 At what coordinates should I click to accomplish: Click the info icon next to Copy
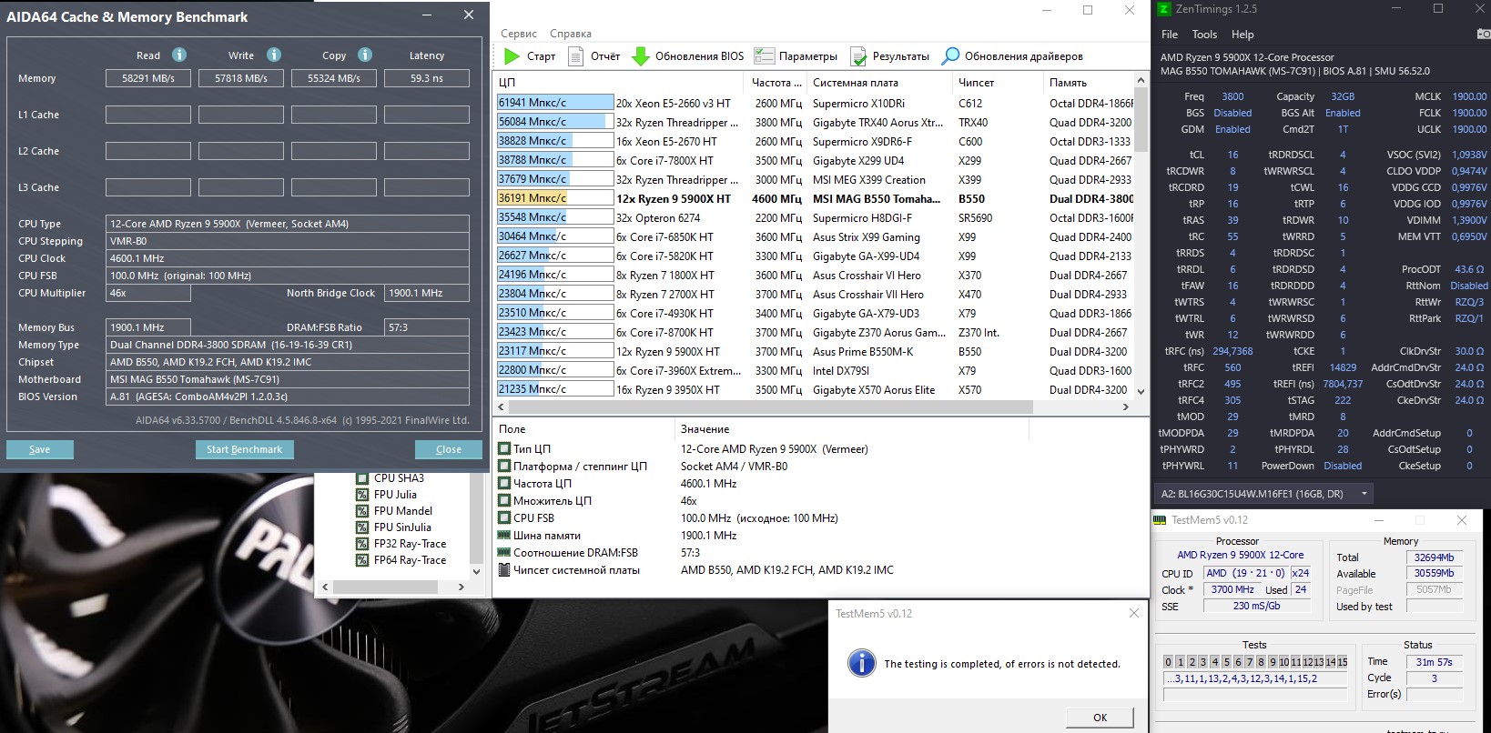tap(365, 55)
